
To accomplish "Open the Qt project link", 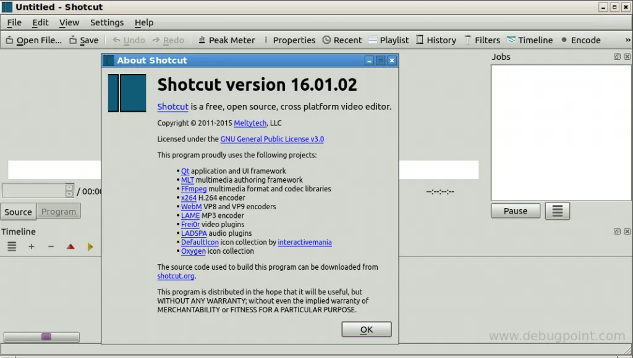I will pos(185,171).
